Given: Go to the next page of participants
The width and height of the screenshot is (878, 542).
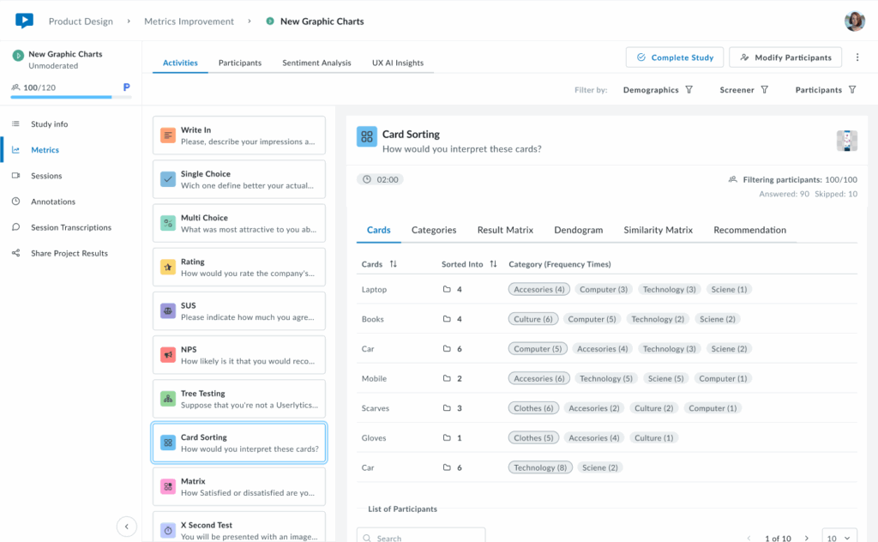Looking at the screenshot, I should click(x=804, y=538).
